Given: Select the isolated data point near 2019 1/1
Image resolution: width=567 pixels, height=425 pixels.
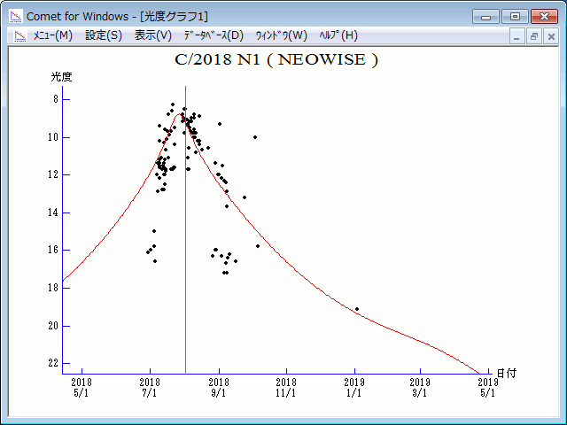Looking at the screenshot, I should 357,309.
